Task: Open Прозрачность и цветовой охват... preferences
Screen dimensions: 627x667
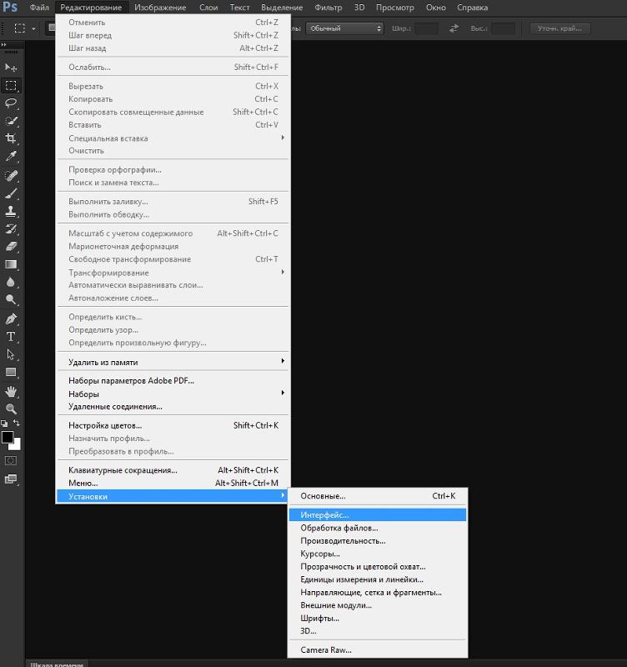Action: 378,567
